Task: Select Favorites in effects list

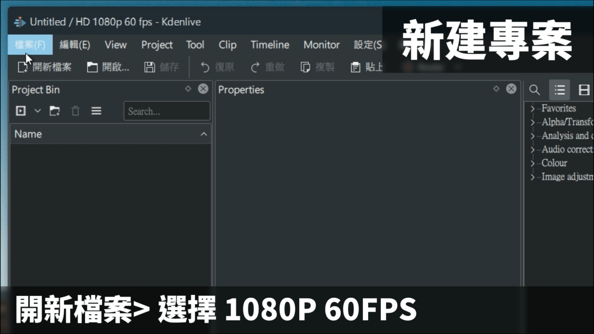Action: (559, 108)
